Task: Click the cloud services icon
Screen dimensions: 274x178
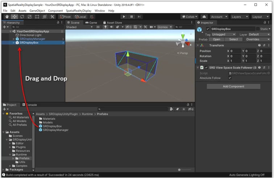Action: 204,17
